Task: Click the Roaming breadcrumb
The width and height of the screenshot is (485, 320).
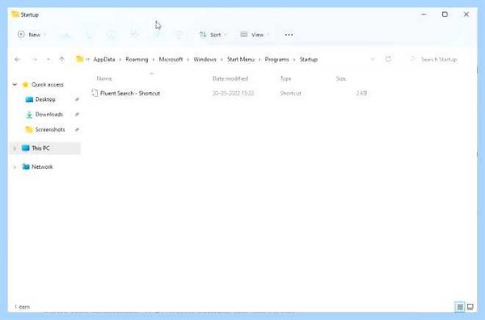Action: tap(137, 59)
